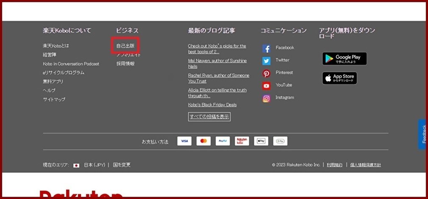Click the ビジネス heading

(x=127, y=30)
